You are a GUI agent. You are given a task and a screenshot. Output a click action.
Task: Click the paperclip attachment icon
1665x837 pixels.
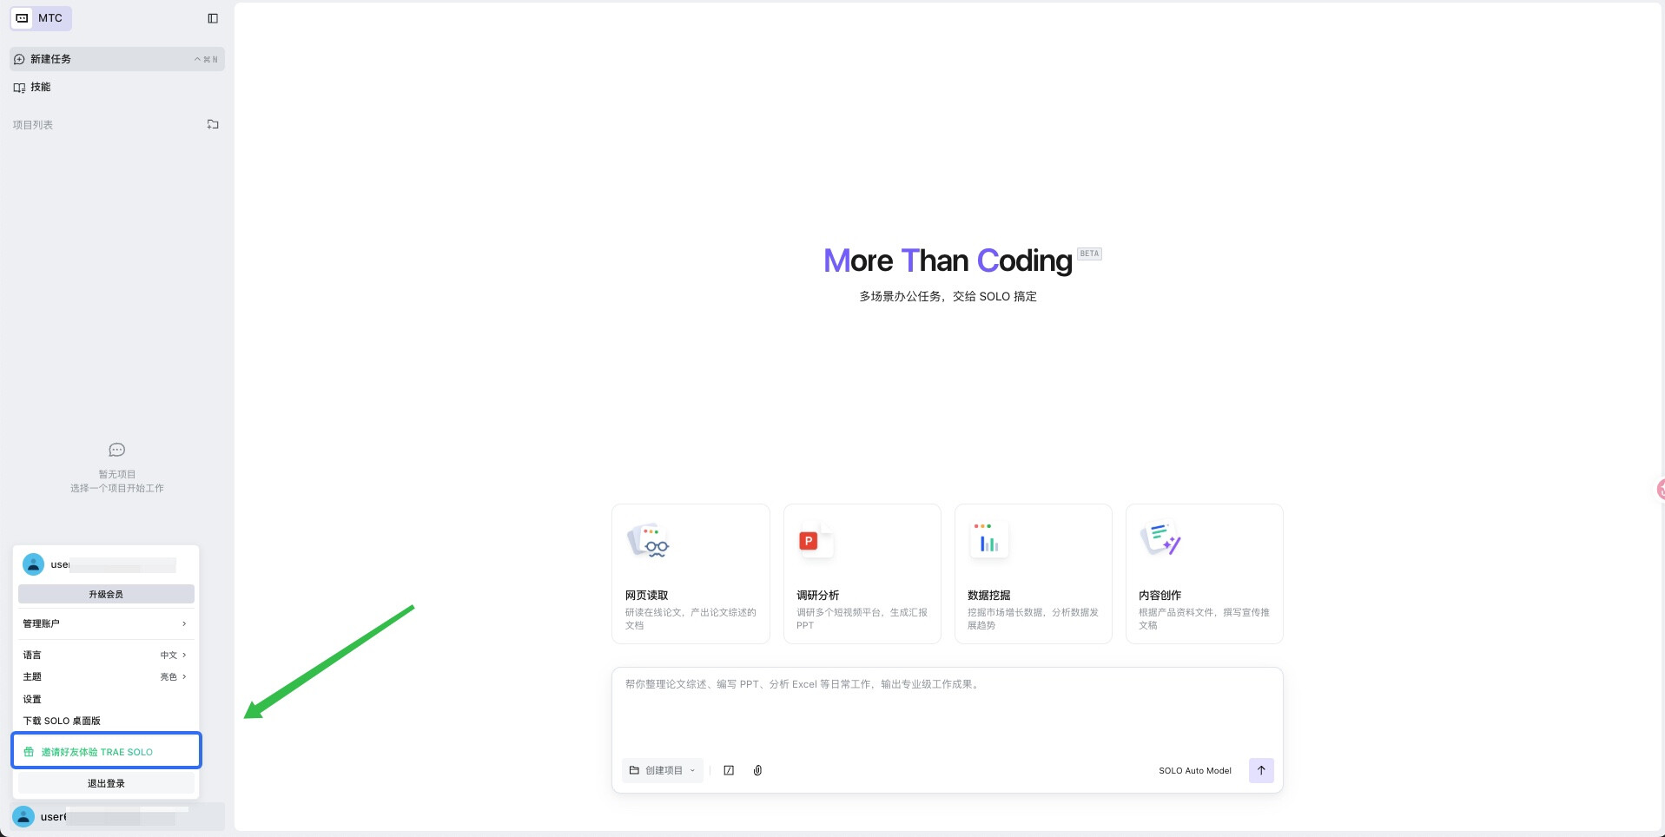757,770
